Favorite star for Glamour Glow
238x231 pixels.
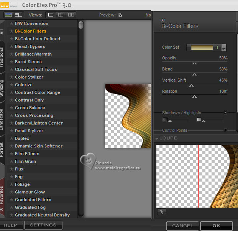click(11, 192)
